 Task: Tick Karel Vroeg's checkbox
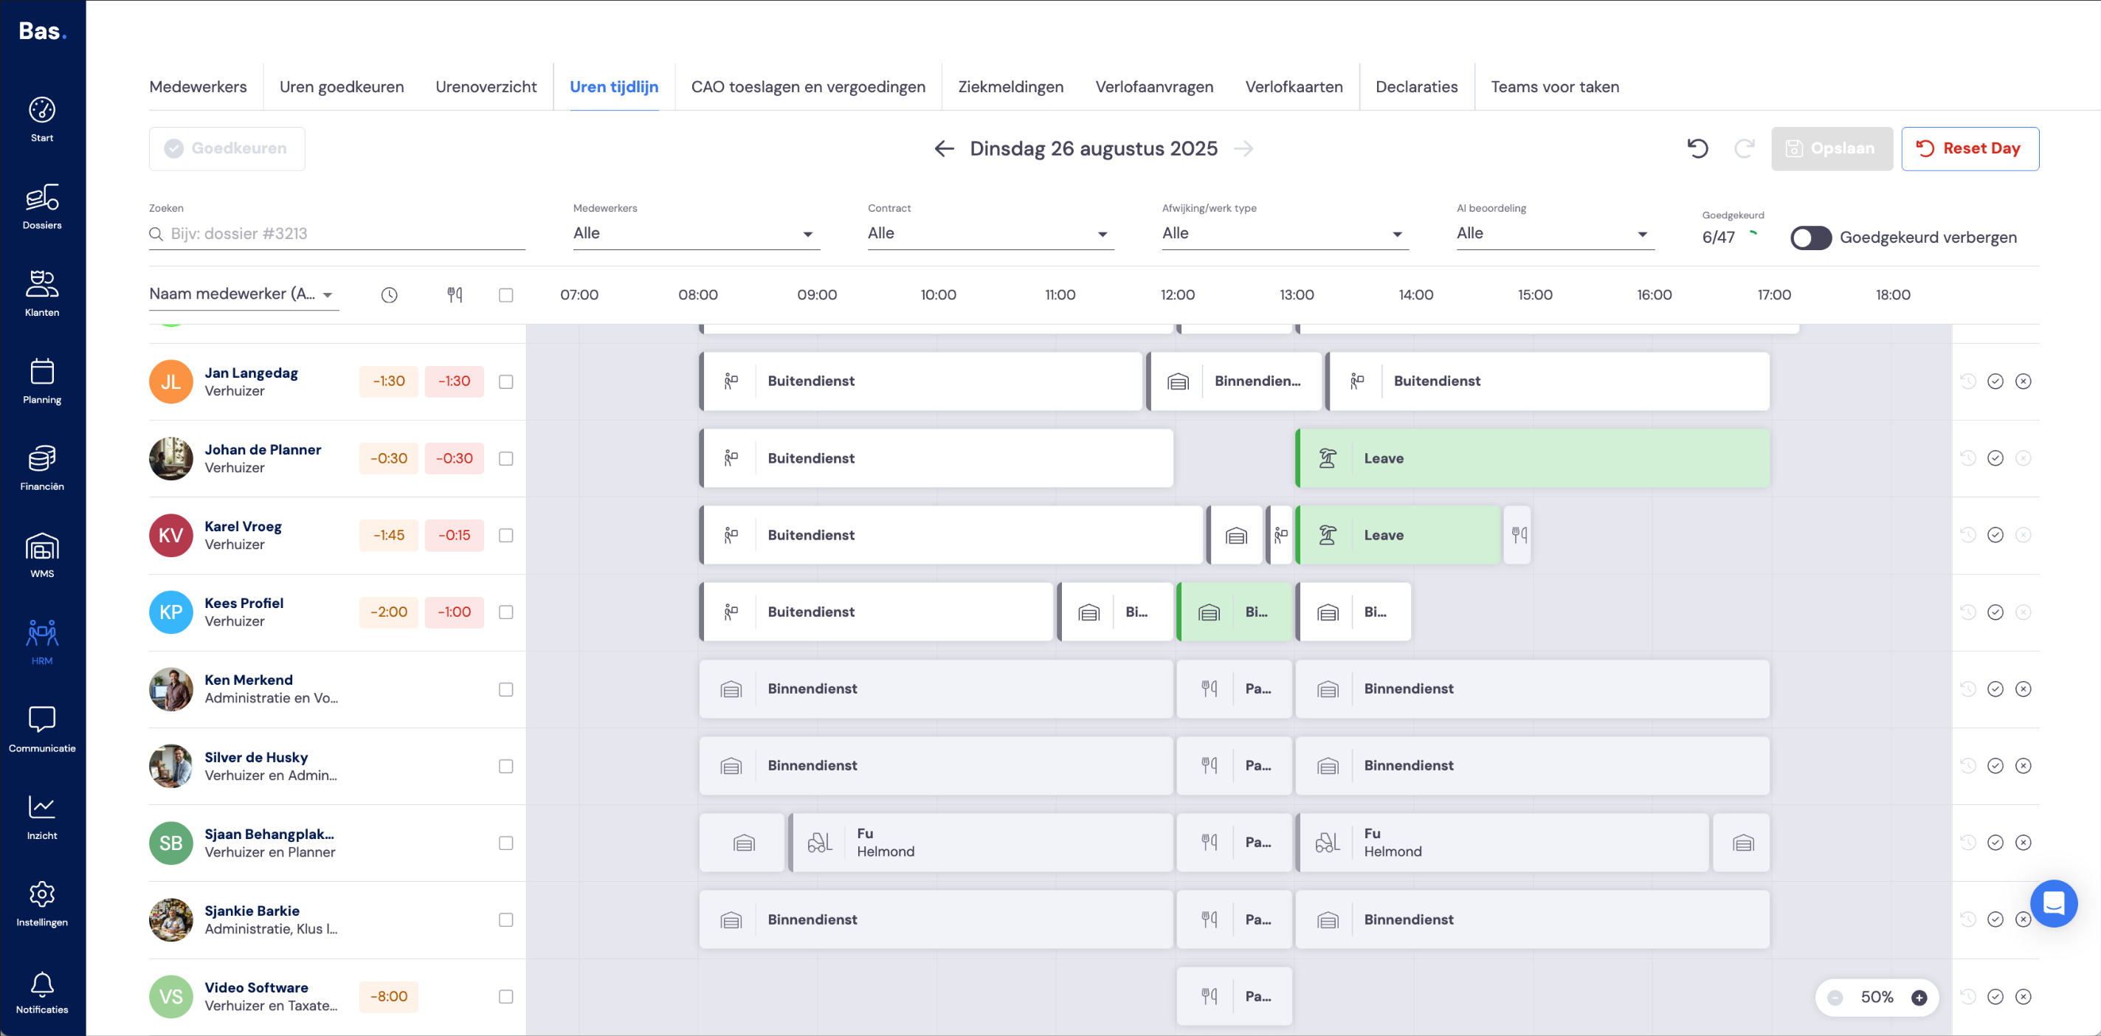506,535
